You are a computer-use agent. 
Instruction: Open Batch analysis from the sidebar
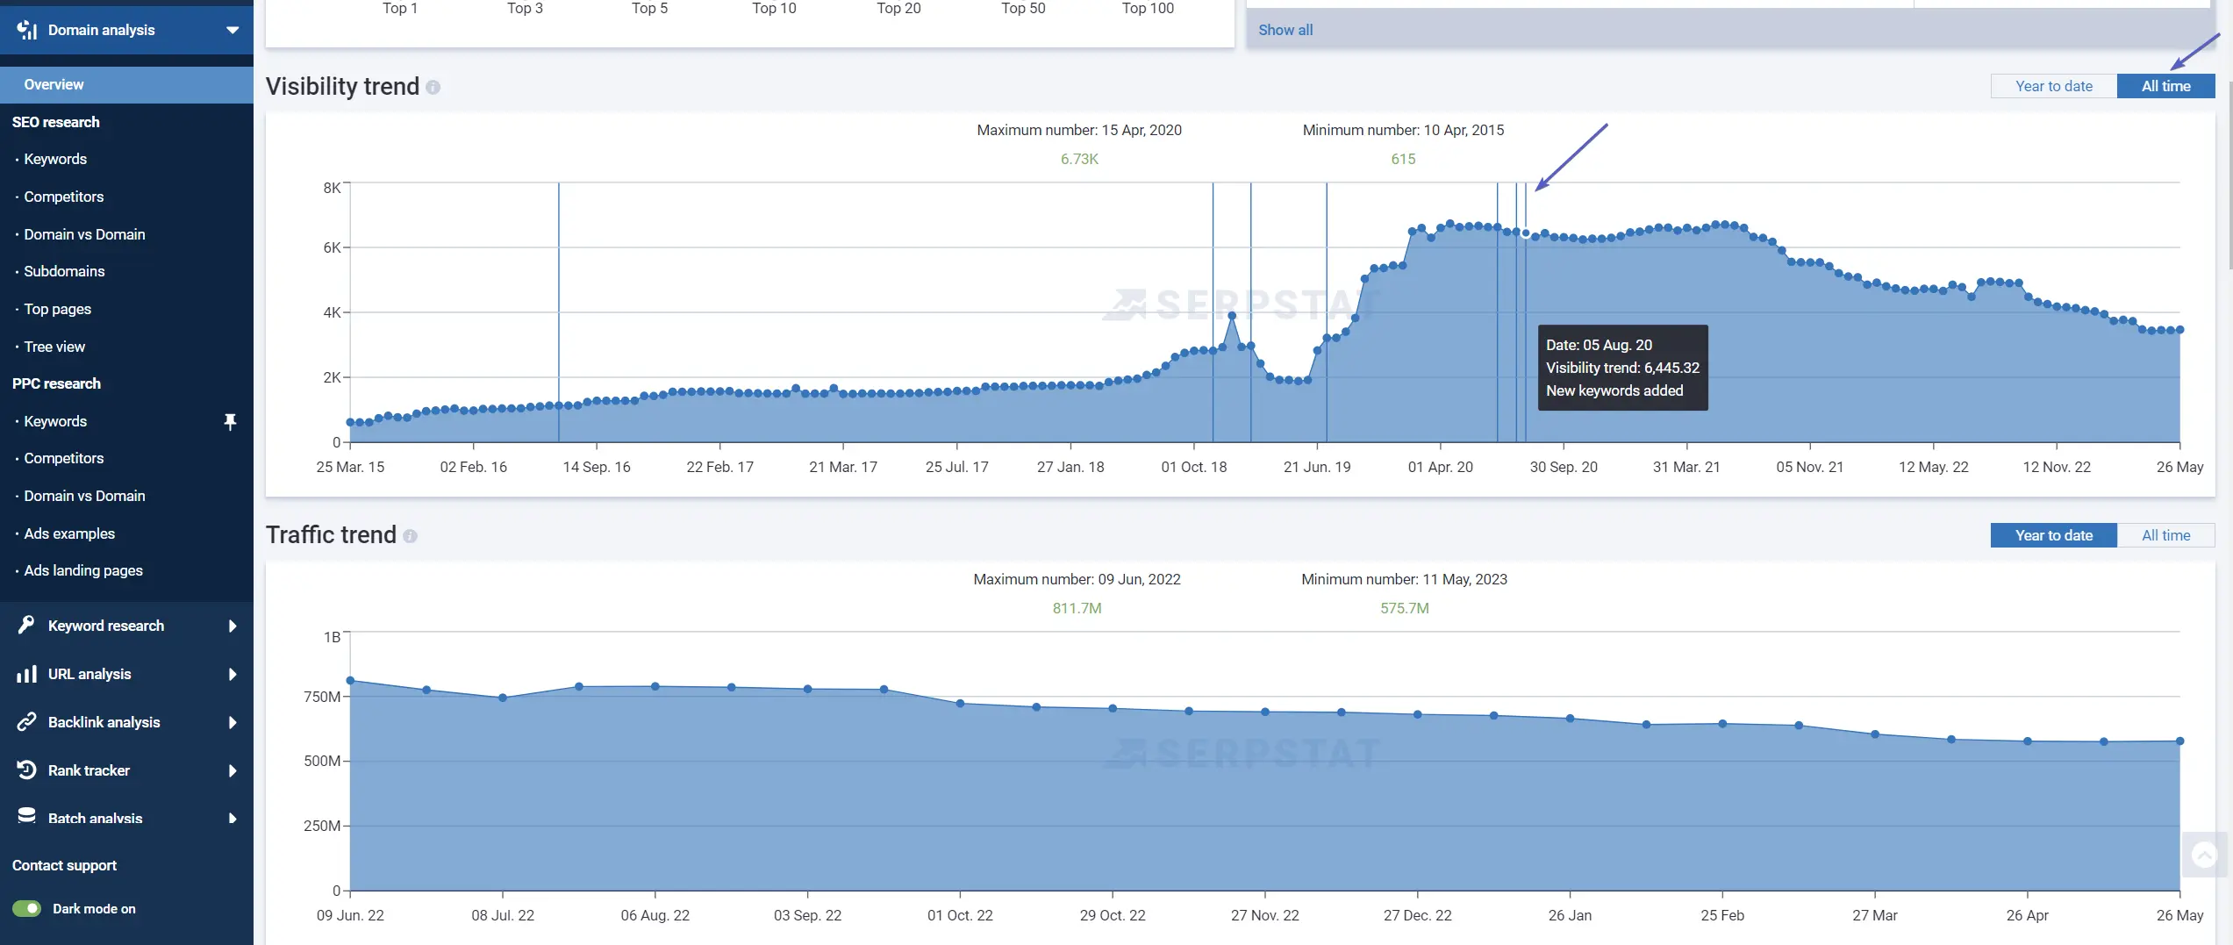coord(26,818)
